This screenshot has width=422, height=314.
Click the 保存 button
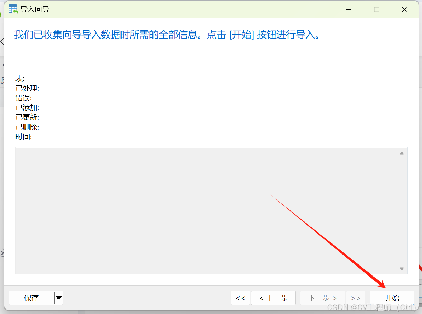(31, 298)
